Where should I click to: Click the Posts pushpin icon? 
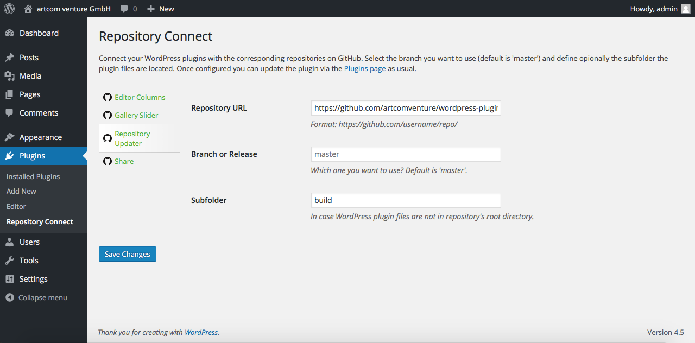coord(9,58)
